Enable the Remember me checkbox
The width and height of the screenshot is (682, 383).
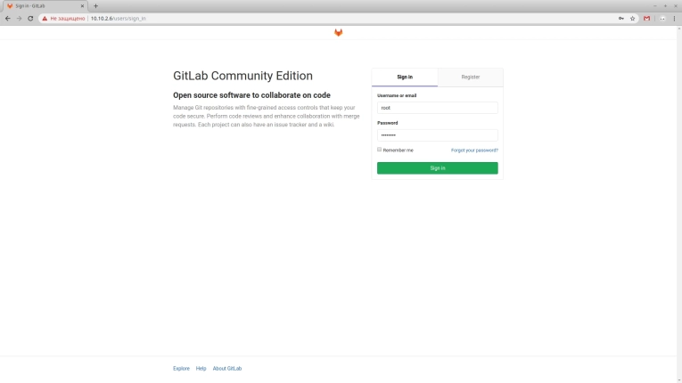[x=379, y=150]
